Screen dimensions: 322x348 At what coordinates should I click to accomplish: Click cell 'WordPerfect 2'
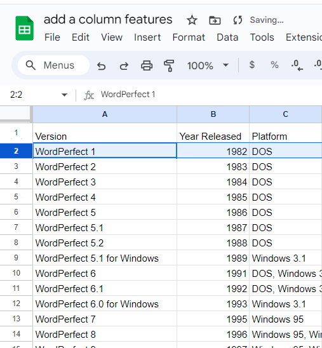point(105,166)
